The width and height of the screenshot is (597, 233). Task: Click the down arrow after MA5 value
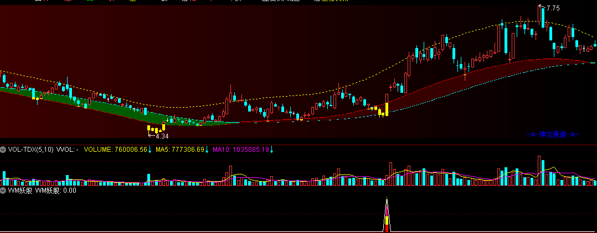[207, 150]
